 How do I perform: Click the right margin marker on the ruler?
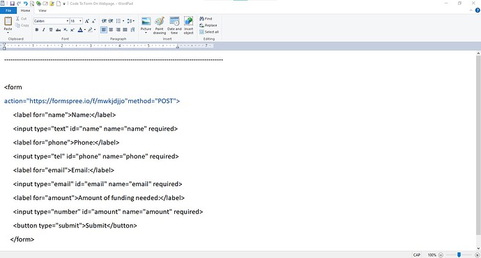(x=177, y=46)
